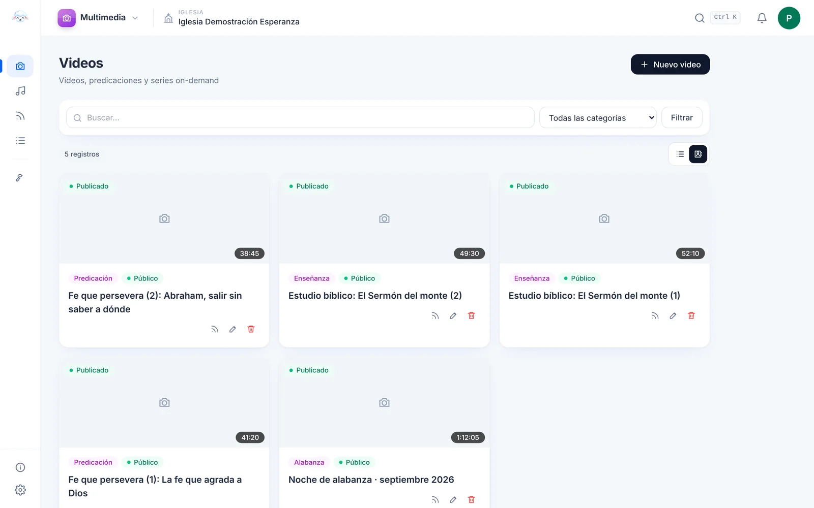Open the podcast feed sidebar icon
This screenshot has width=814, height=508.
tap(20, 116)
